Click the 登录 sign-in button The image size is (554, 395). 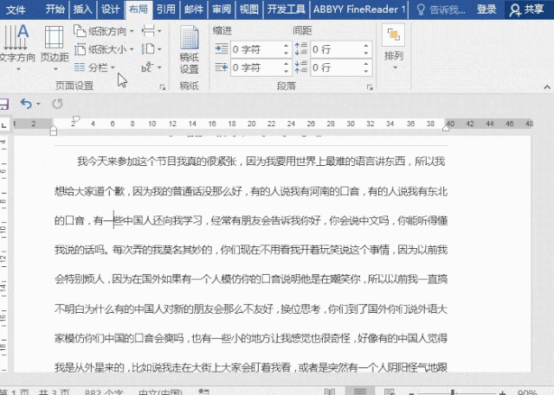tap(486, 10)
